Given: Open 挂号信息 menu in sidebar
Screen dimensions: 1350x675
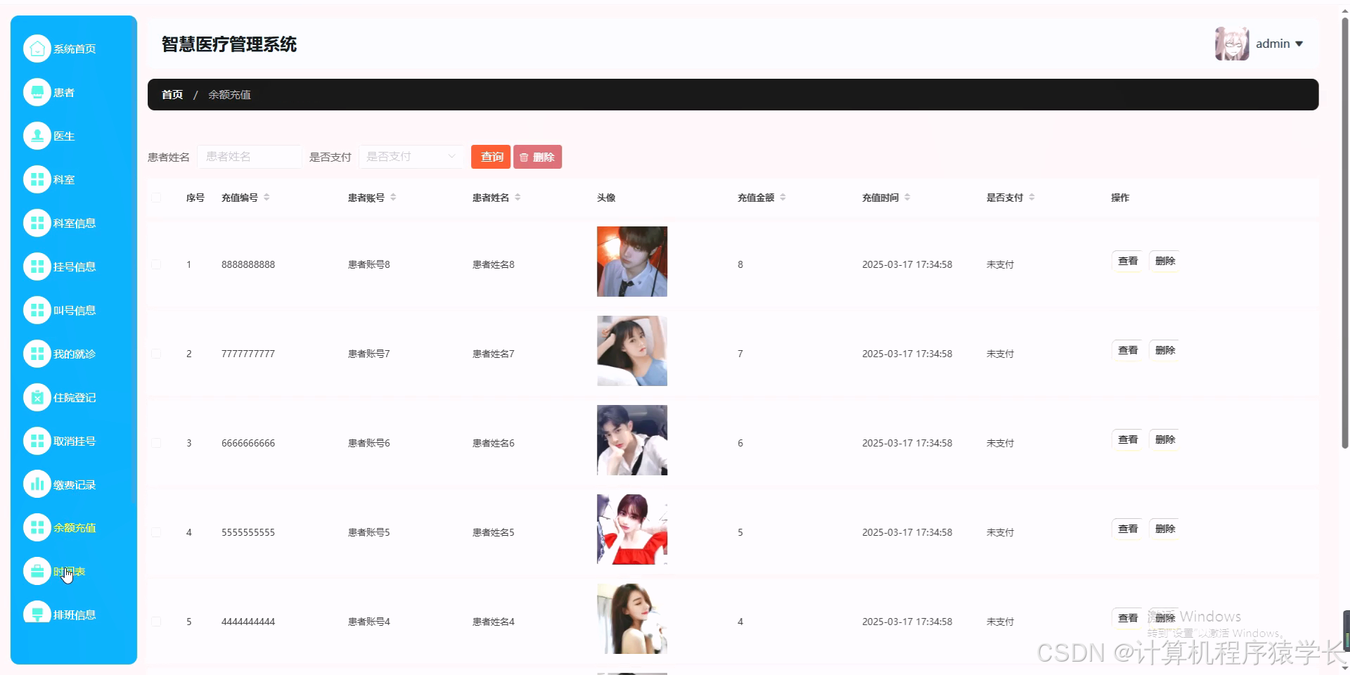Looking at the screenshot, I should point(75,267).
